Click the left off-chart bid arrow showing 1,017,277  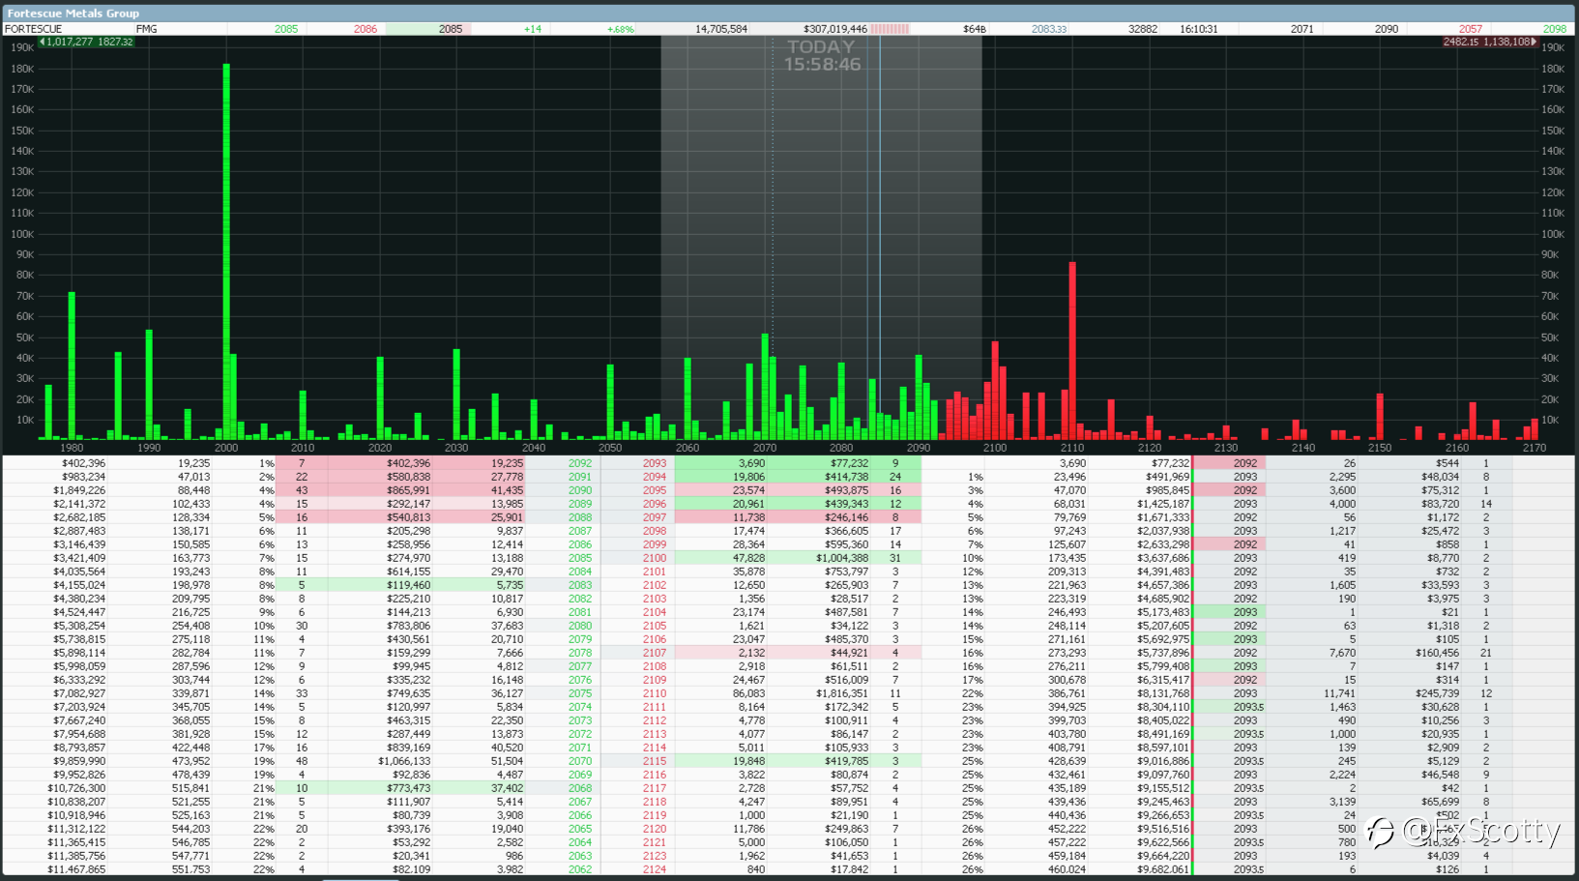[x=85, y=42]
